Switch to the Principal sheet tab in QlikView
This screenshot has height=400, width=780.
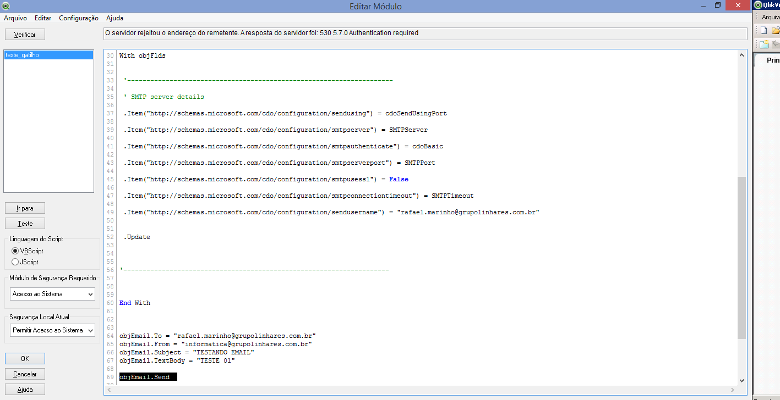(x=773, y=60)
